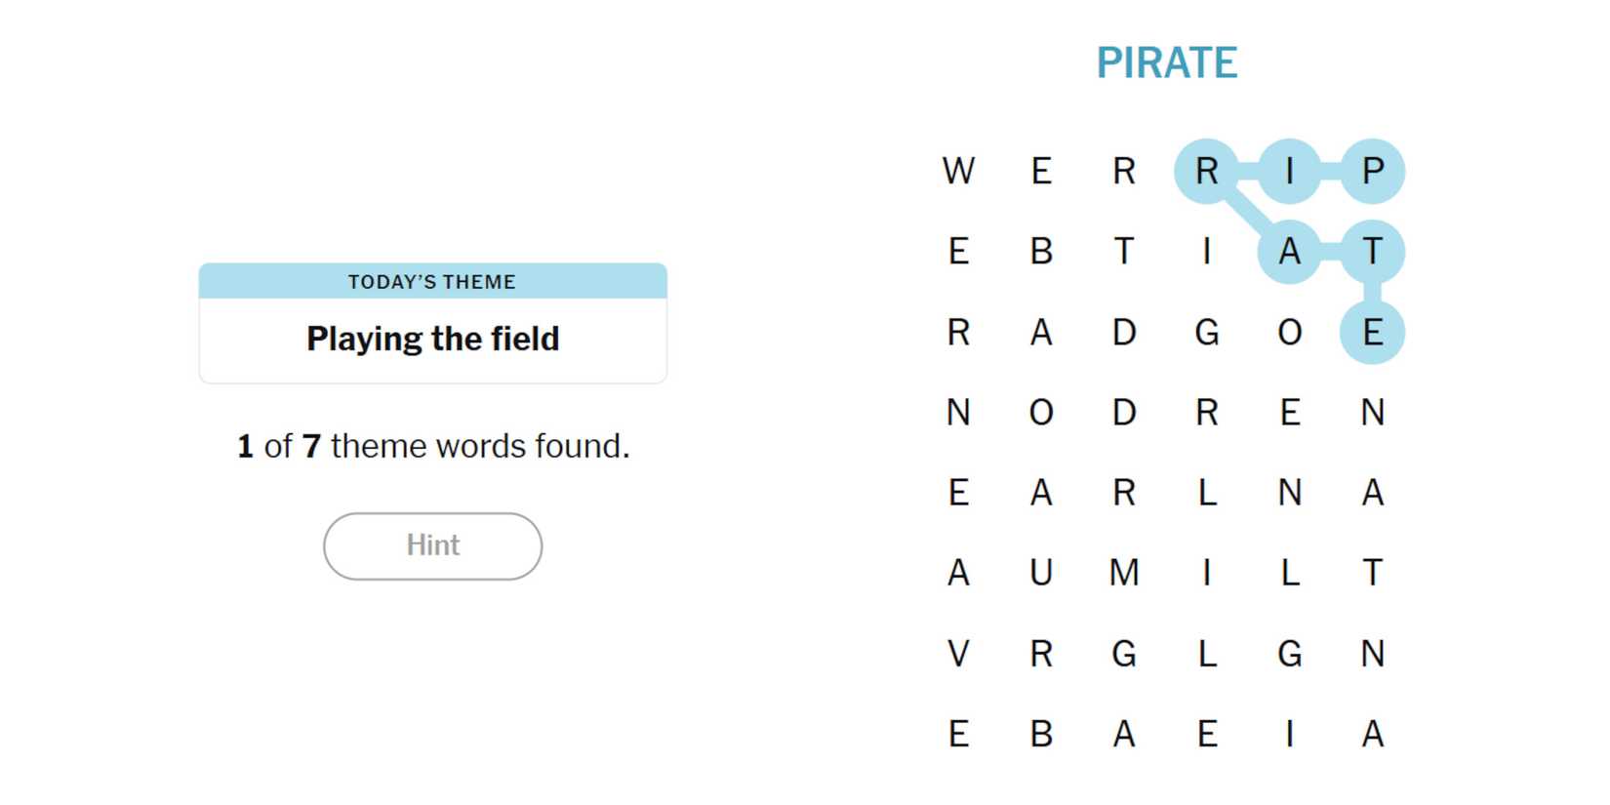Image resolution: width=1610 pixels, height=805 pixels.
Task: Click the I between M and L
Action: (x=1206, y=573)
